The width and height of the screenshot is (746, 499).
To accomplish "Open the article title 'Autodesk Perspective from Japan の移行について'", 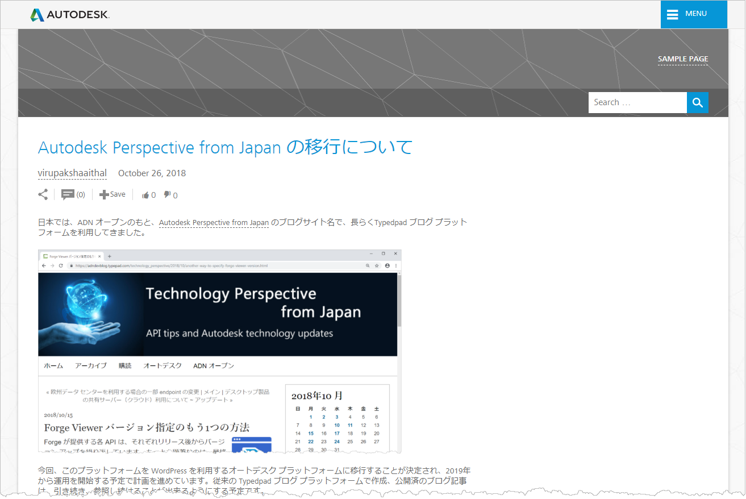I will [x=225, y=148].
